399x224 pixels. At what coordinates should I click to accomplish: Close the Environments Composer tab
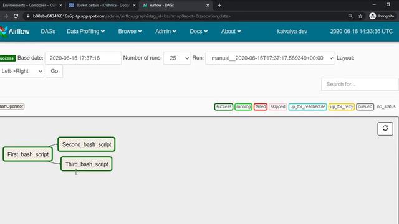point(60,5)
